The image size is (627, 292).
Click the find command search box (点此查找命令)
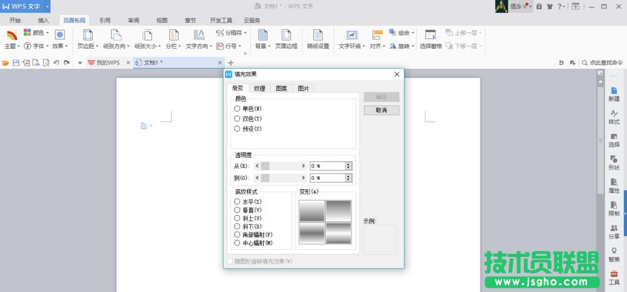point(603,63)
